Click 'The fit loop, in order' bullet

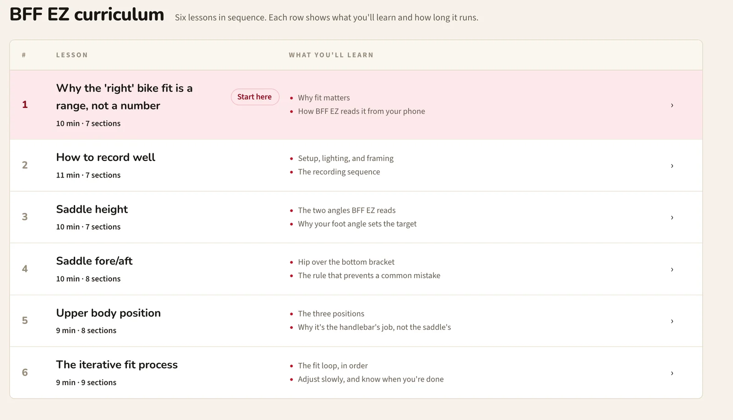click(x=333, y=366)
